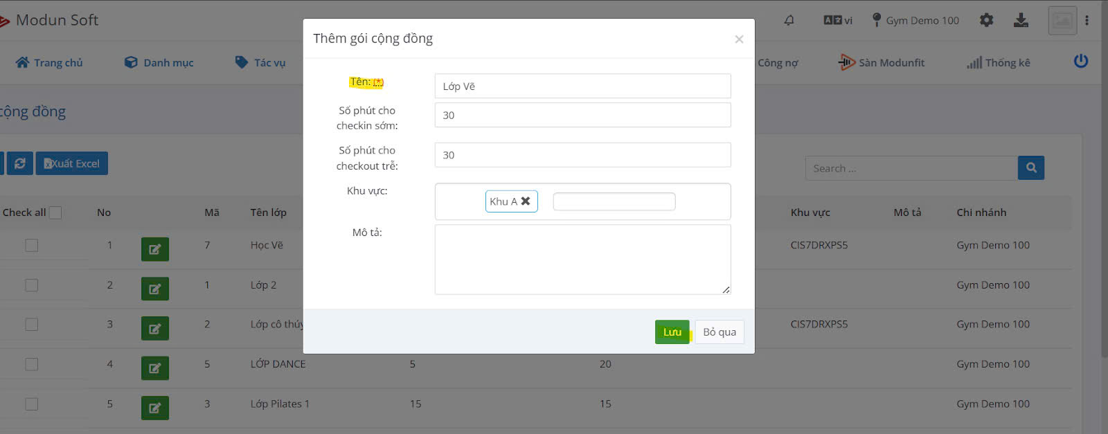1108x434 pixels.
Task: Click the Mô tả text area
Action: [582, 260]
